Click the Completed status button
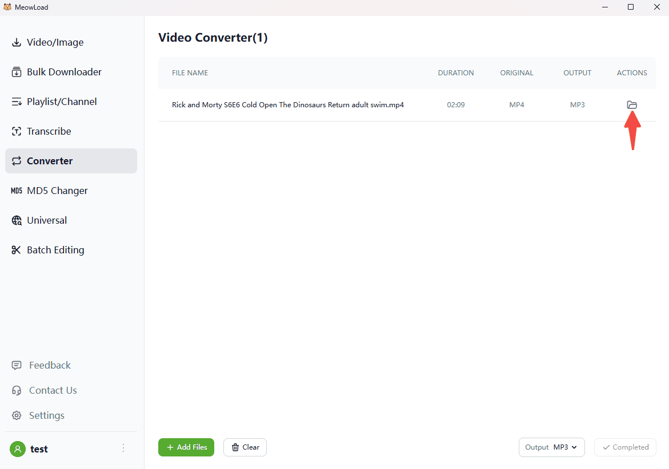This screenshot has height=469, width=669. 625,447
